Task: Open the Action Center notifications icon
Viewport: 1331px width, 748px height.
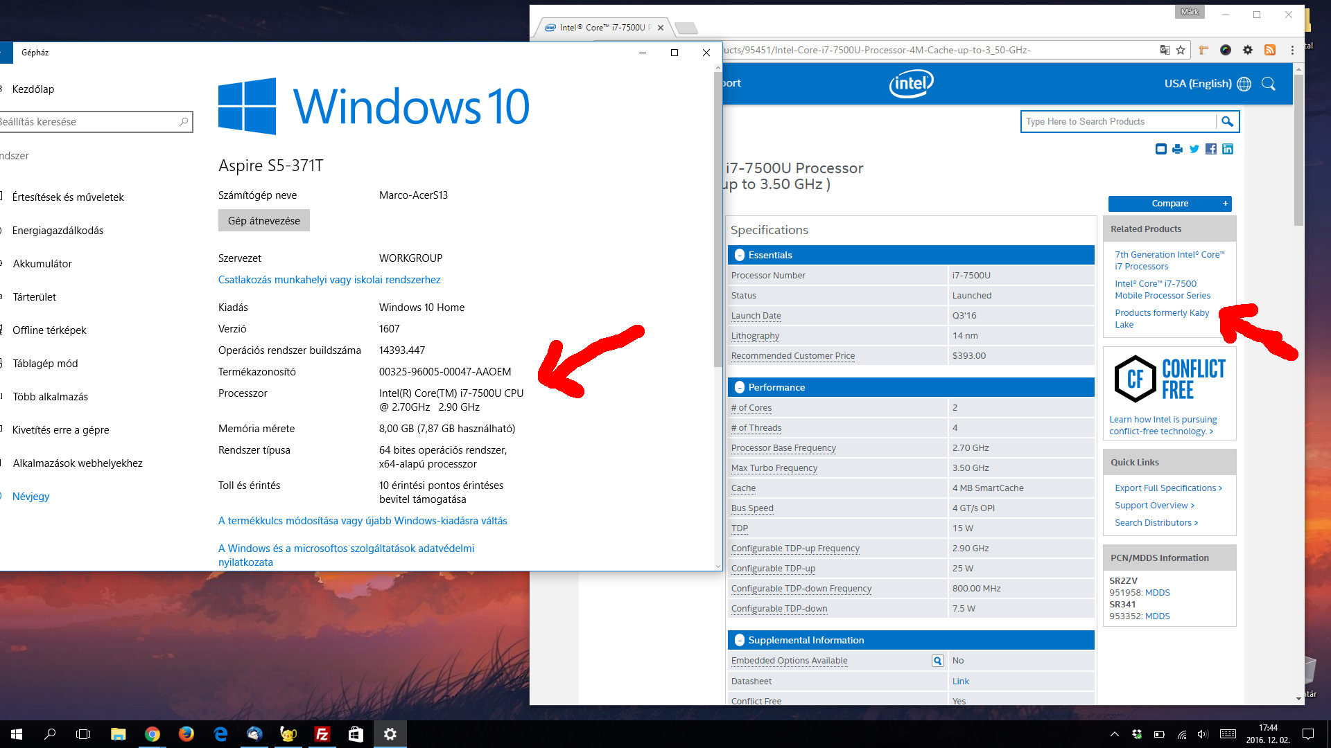Action: 1308,734
